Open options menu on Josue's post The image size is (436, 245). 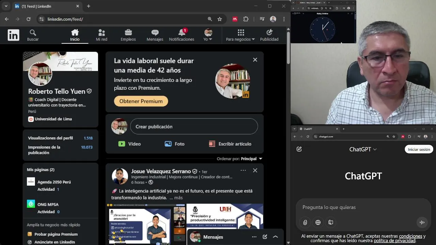pyautogui.click(x=243, y=170)
